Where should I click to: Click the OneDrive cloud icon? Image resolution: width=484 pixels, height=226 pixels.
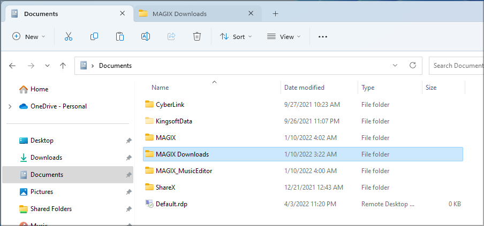pos(24,106)
